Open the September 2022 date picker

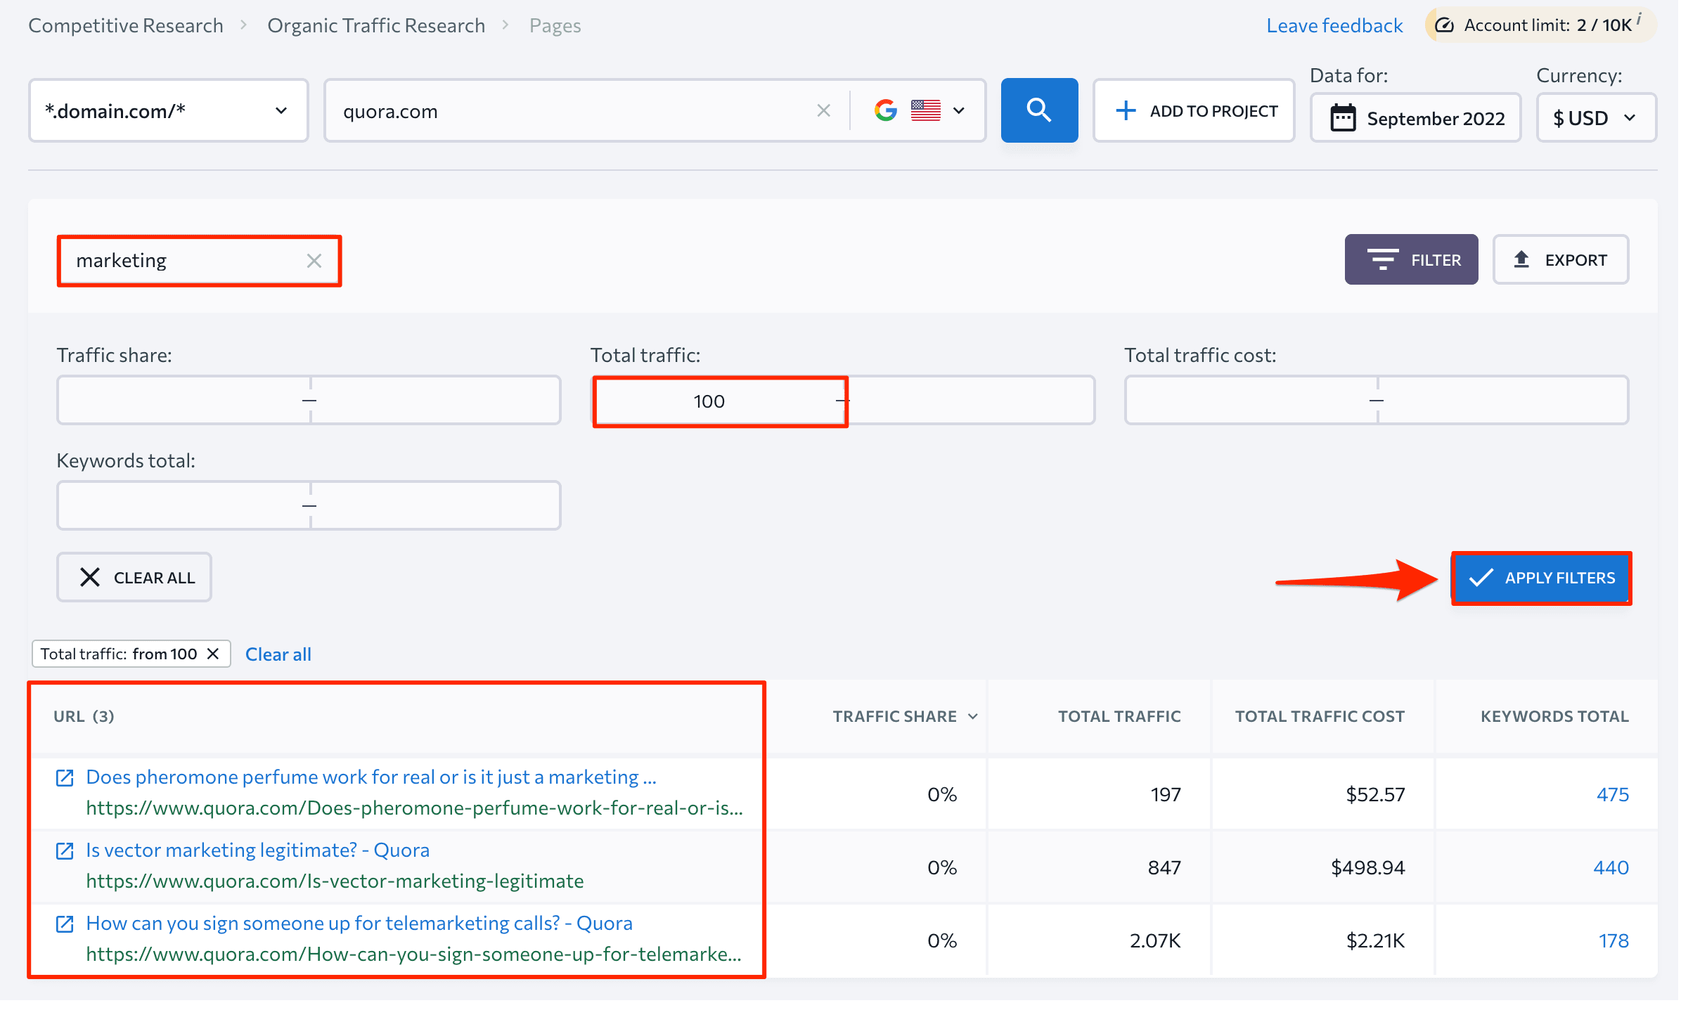[1416, 118]
